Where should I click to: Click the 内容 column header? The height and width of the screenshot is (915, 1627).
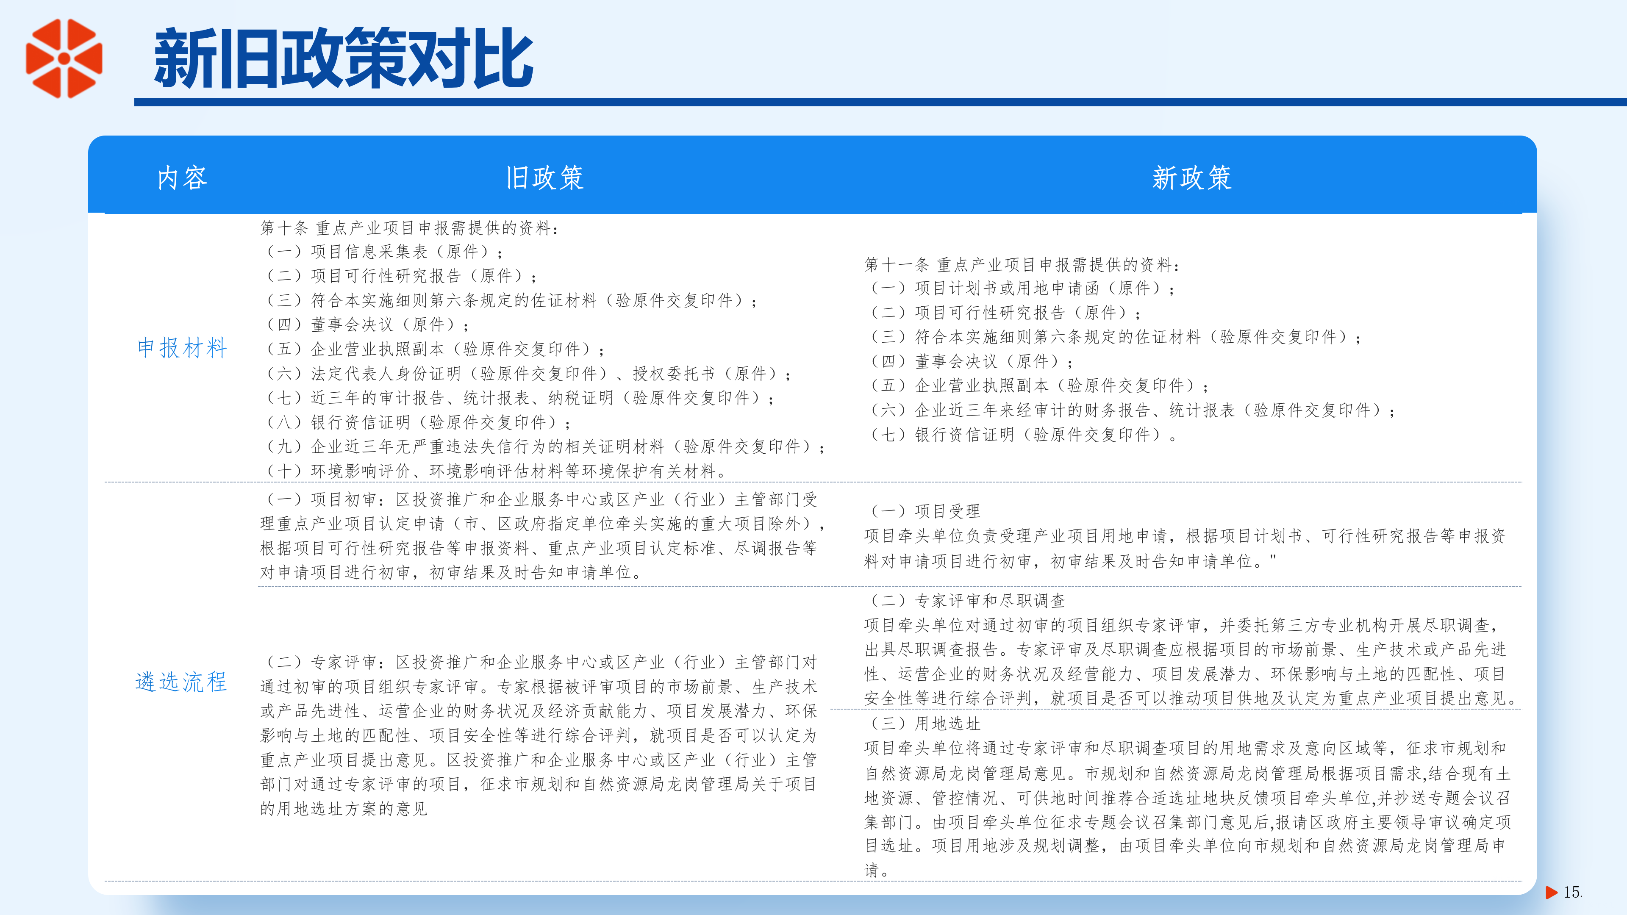tap(183, 177)
